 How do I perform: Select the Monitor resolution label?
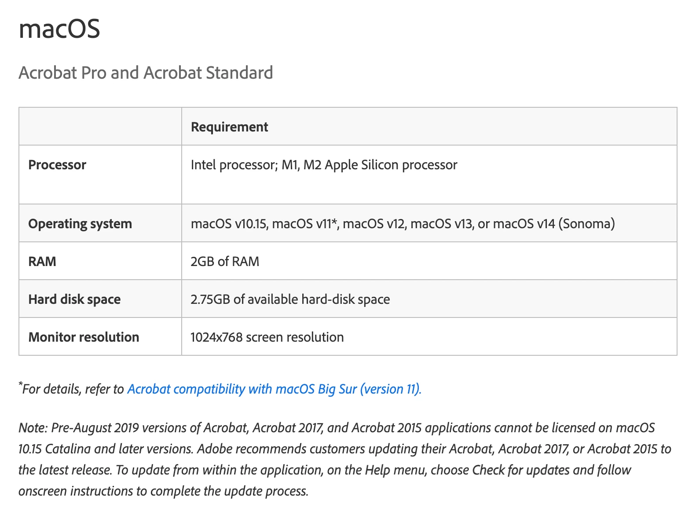pos(84,337)
